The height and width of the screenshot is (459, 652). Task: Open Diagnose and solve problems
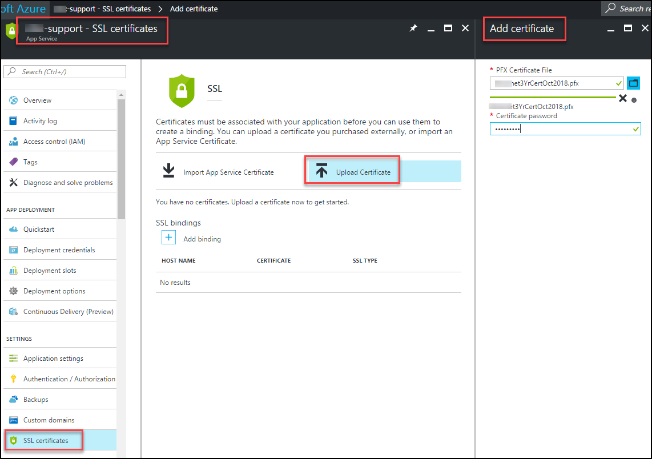(60, 183)
